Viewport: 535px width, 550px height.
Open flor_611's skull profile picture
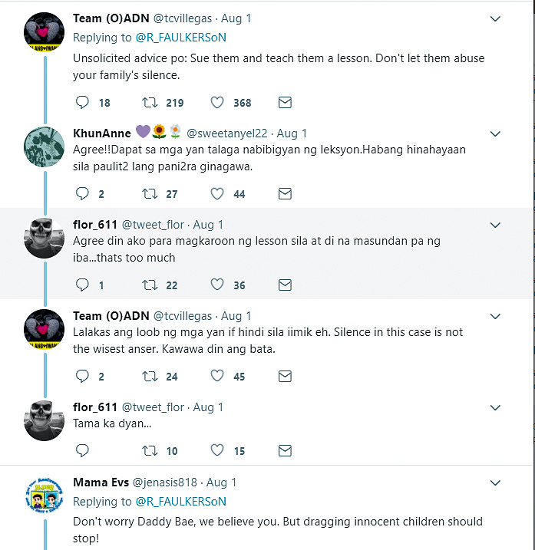coord(44,238)
